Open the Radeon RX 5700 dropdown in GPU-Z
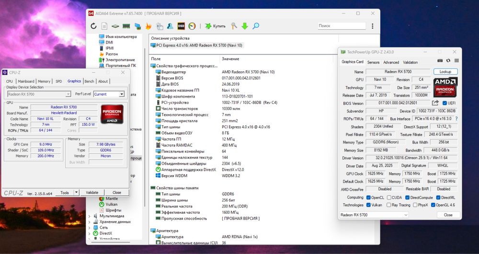The width and height of the screenshot is (479, 254). coord(374,215)
